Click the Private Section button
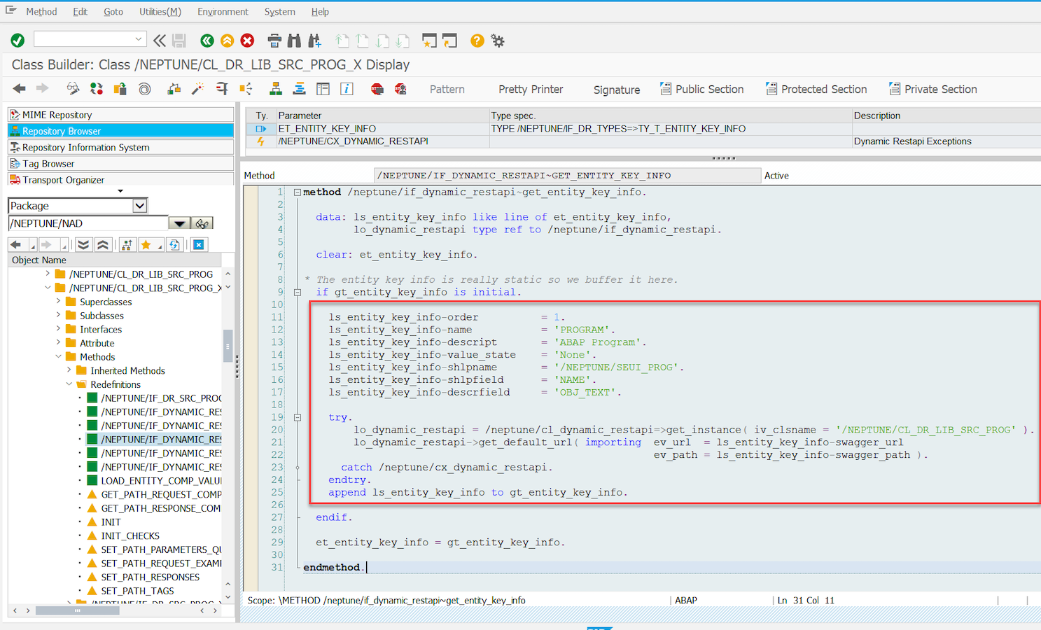Viewport: 1041px width, 630px height. 932,90
